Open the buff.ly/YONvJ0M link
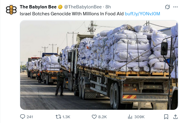The width and height of the screenshot is (183, 123). tap(142, 14)
